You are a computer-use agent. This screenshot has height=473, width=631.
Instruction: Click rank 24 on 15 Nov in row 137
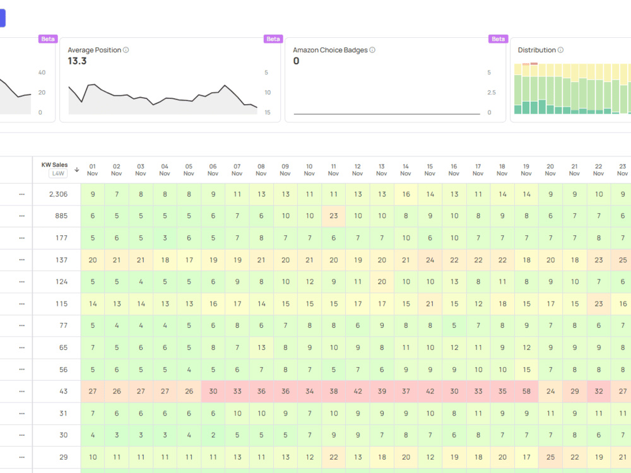click(430, 260)
